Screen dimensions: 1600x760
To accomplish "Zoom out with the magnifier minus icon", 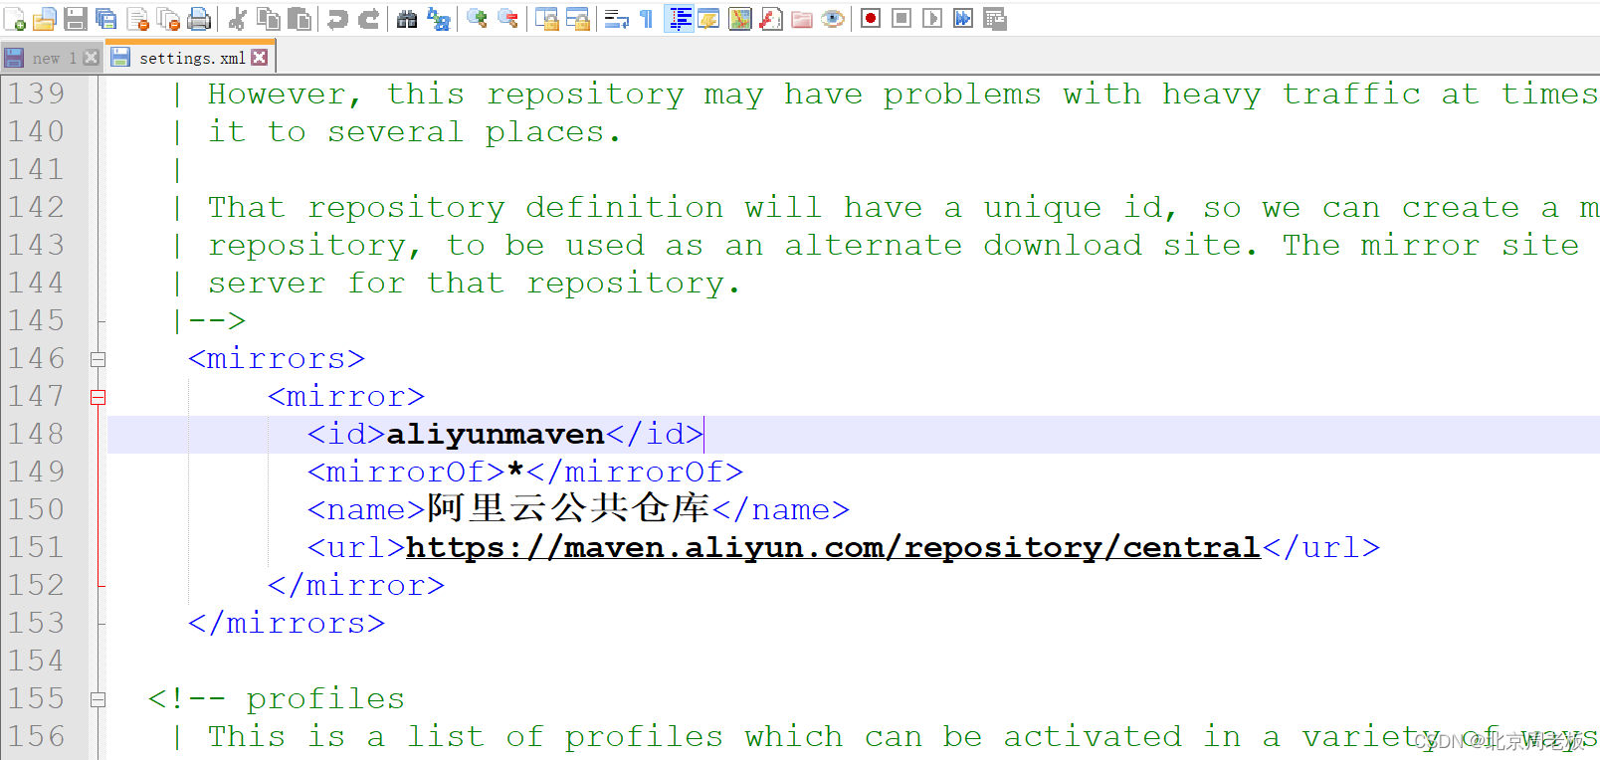I will pos(507,19).
